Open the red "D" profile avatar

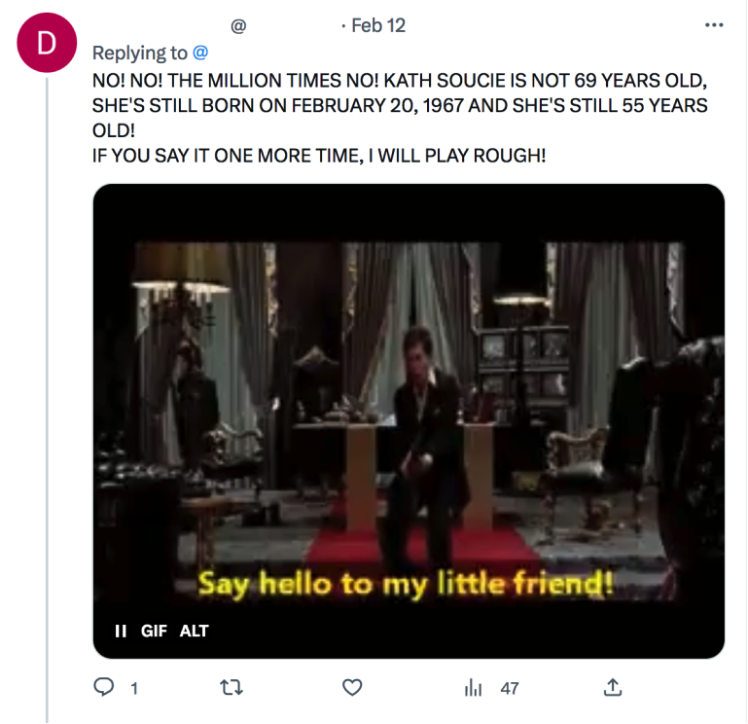[43, 43]
